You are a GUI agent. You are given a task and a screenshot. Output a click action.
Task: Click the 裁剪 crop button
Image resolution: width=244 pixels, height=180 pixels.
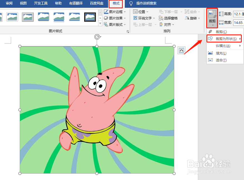(212, 16)
